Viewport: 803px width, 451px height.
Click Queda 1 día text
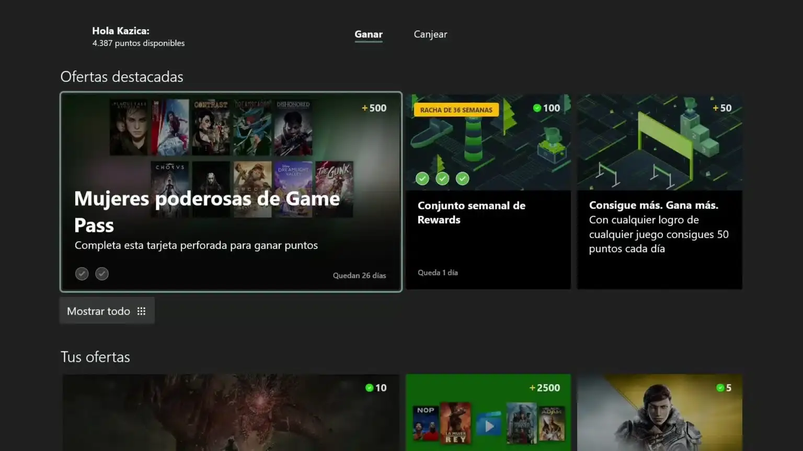438,272
